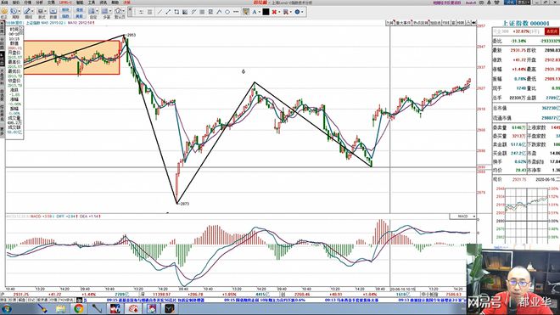Toggle the cursor selection mode button
The width and height of the screenshot is (560, 315).
pyautogui.click(x=246, y=12)
